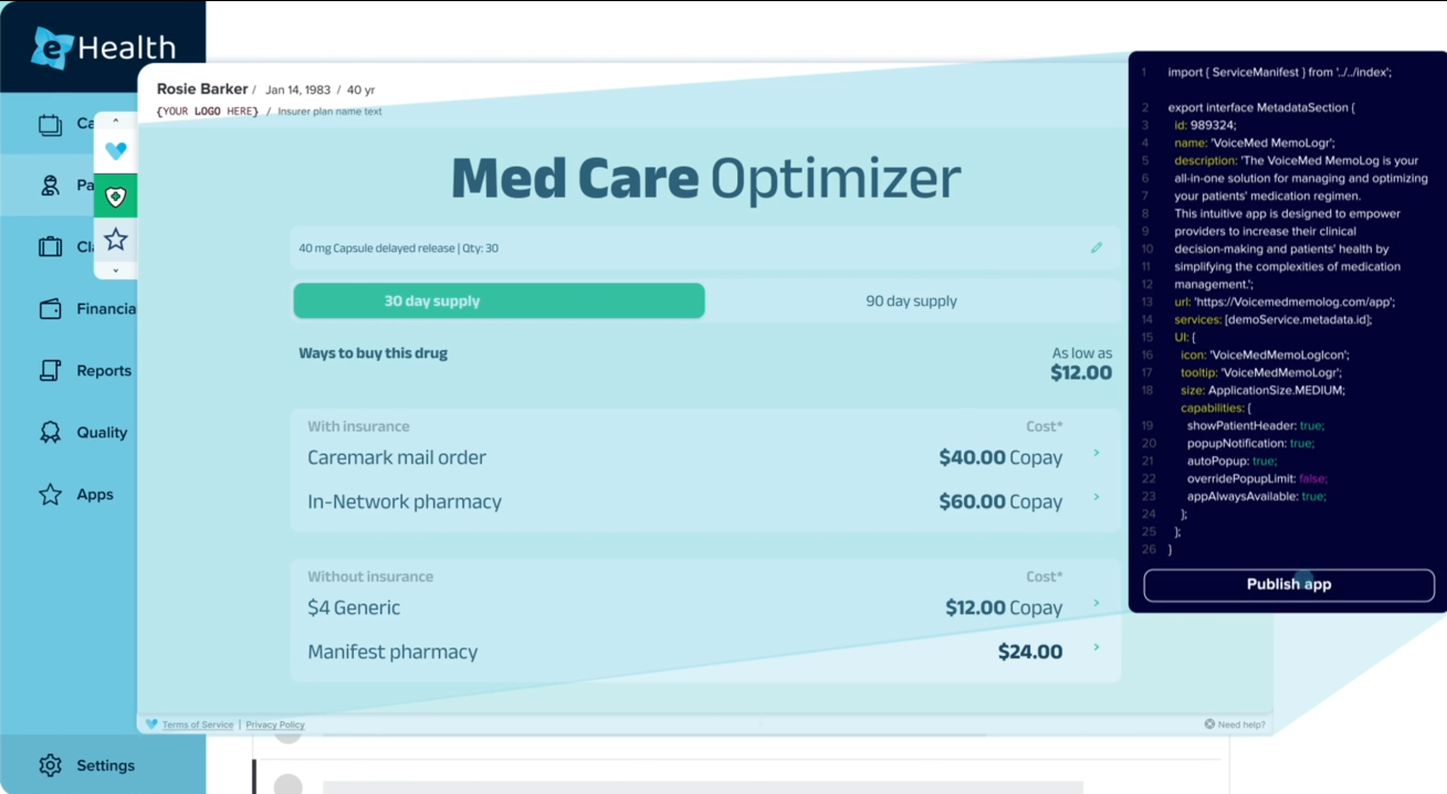1447x794 pixels.
Task: Open Financial section in sidebar
Action: click(105, 309)
